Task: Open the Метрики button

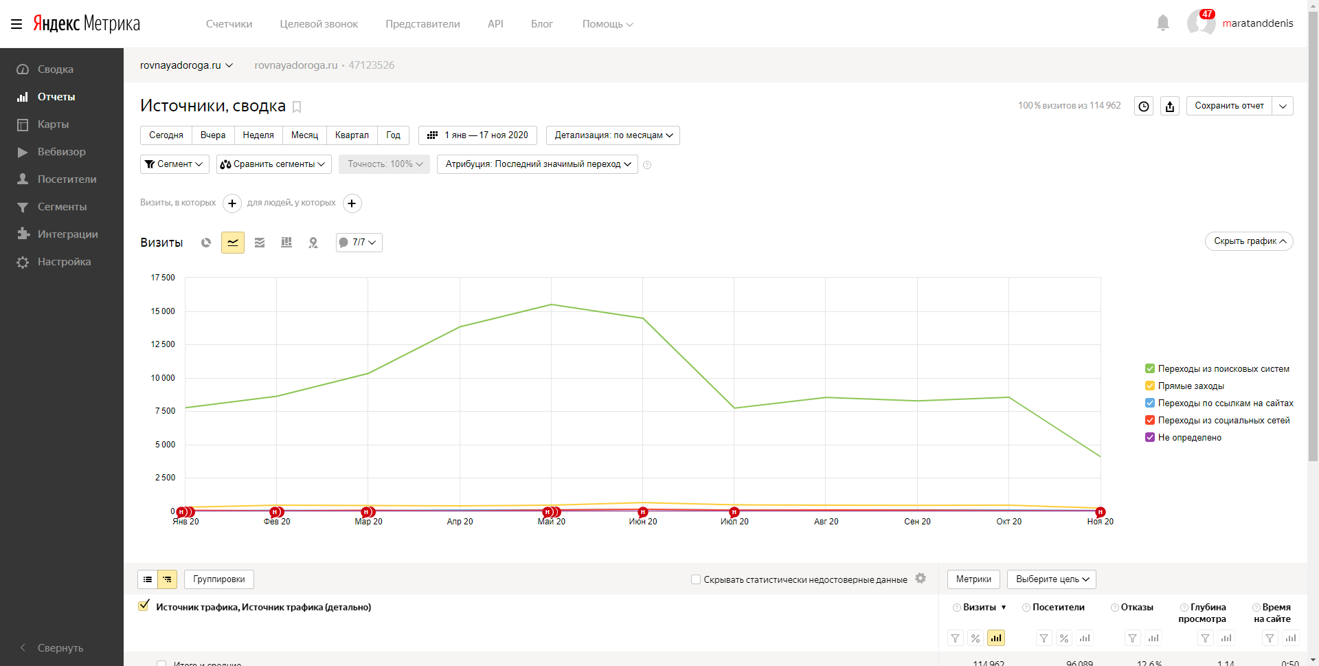Action: [x=973, y=579]
